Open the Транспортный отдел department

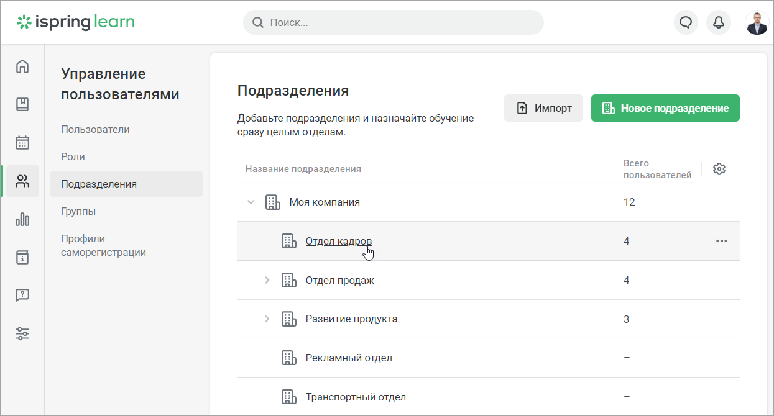(x=356, y=396)
